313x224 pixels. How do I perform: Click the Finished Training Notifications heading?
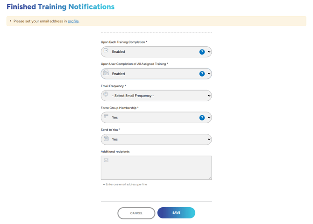pyautogui.click(x=60, y=7)
